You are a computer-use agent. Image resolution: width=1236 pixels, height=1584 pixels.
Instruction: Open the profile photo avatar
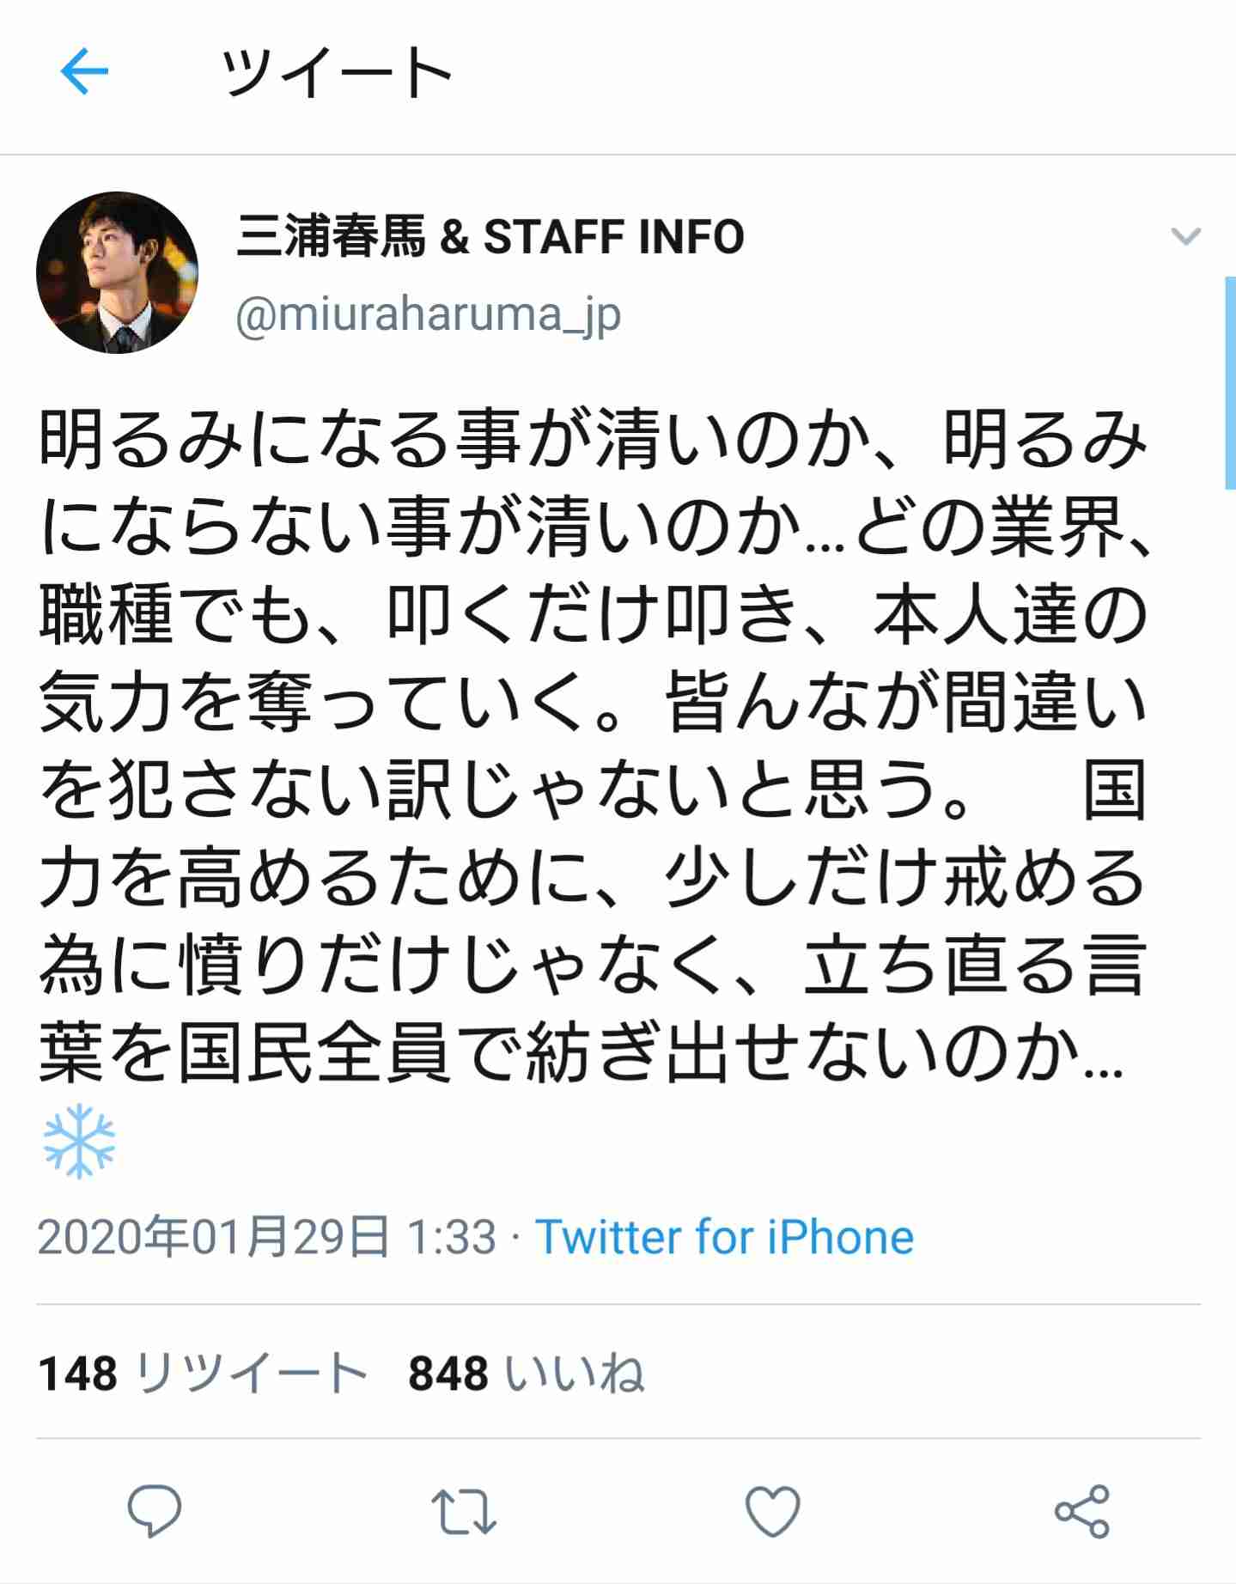118,272
